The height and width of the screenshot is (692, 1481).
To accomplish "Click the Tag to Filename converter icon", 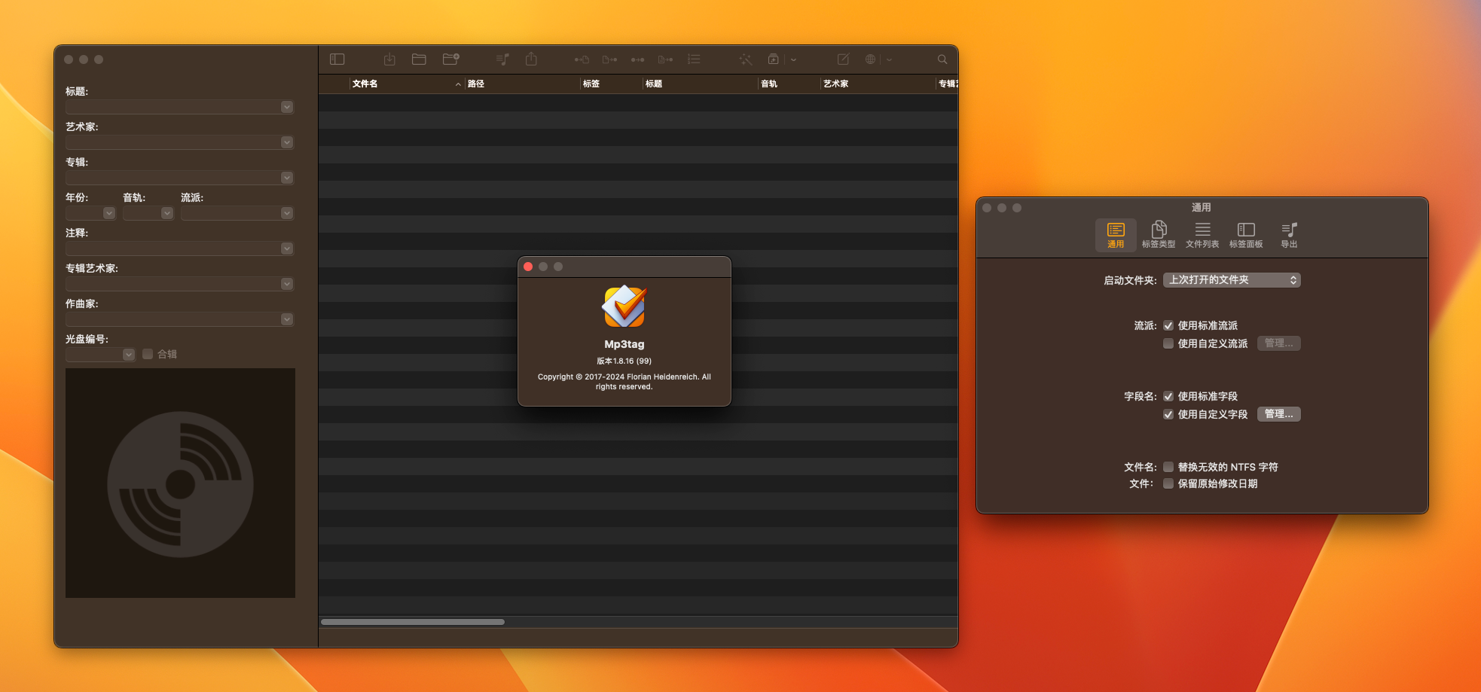I will coord(582,59).
